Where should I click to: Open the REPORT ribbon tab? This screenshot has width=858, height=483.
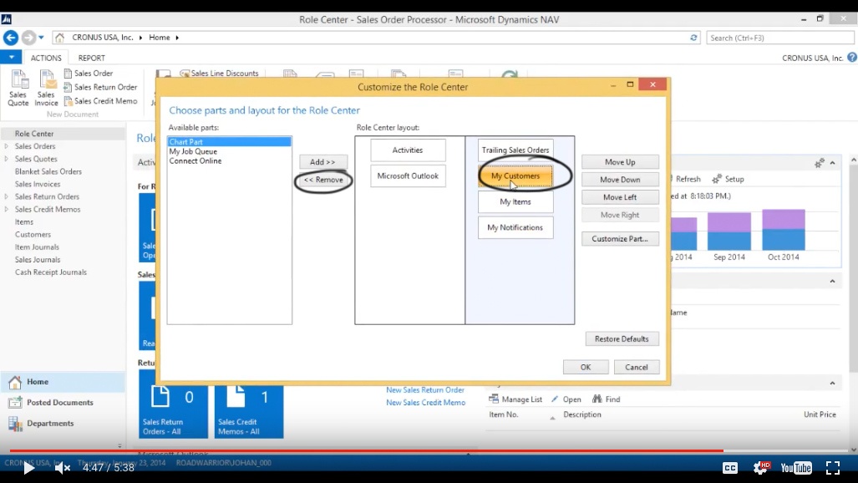[x=91, y=58]
